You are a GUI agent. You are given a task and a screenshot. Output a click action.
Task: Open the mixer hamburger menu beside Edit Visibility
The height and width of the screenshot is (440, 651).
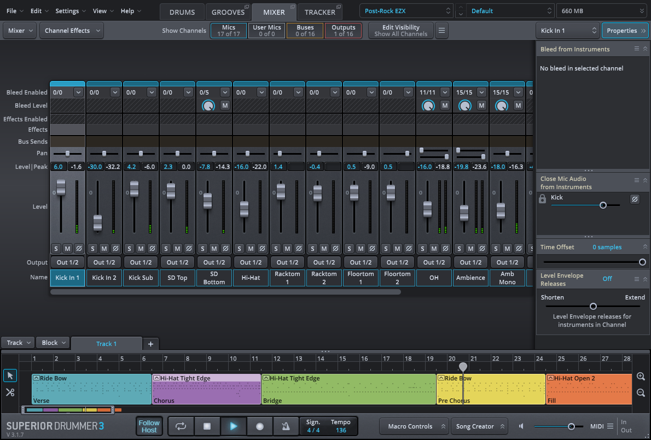point(441,31)
